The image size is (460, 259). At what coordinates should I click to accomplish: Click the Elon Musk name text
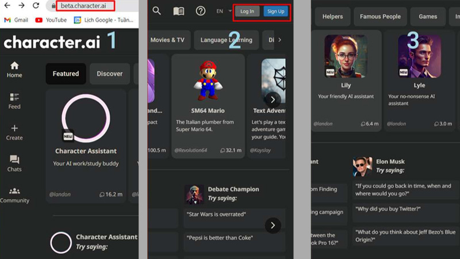coord(390,162)
